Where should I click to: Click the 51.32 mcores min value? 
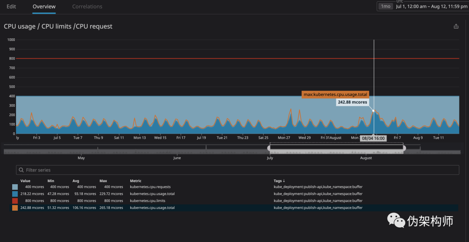58,208
